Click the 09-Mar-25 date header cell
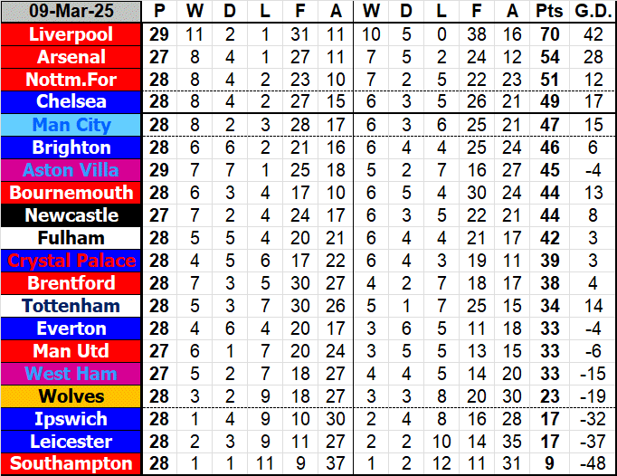Image resolution: width=617 pixels, height=476 pixels. click(x=71, y=12)
